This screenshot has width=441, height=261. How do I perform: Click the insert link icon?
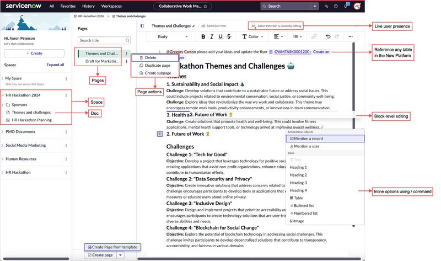click(314, 36)
